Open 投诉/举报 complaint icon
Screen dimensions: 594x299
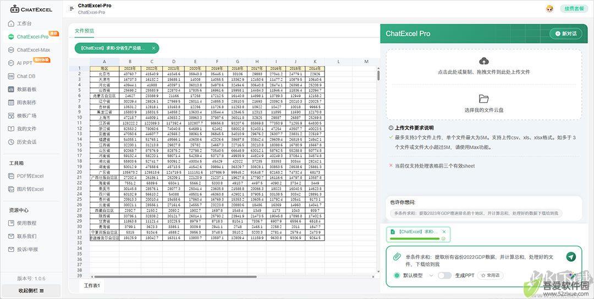pos(11,250)
